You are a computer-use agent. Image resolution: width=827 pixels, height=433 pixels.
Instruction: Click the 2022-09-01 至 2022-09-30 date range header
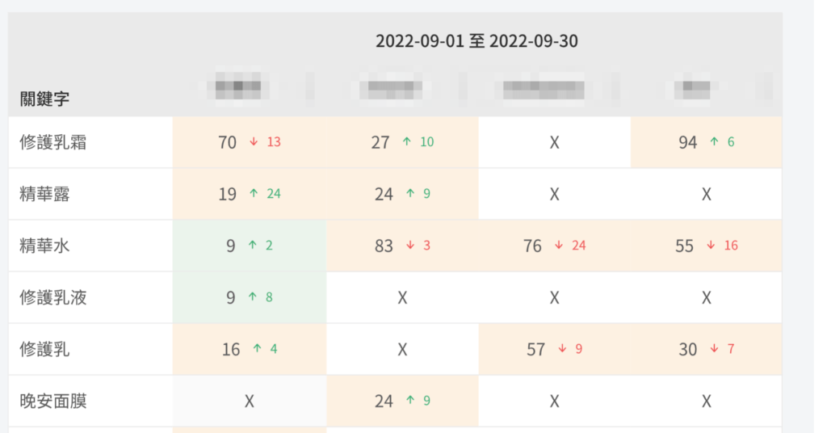pos(476,41)
